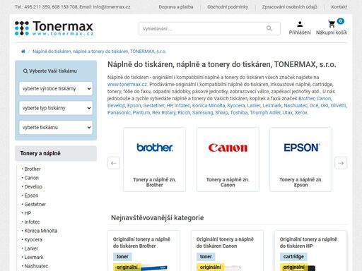Click Tonery a náplně zn. Epson caption

301,182
